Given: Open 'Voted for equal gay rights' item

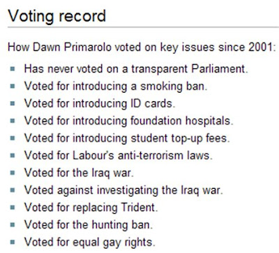Looking at the screenshot, I should click(x=89, y=242).
